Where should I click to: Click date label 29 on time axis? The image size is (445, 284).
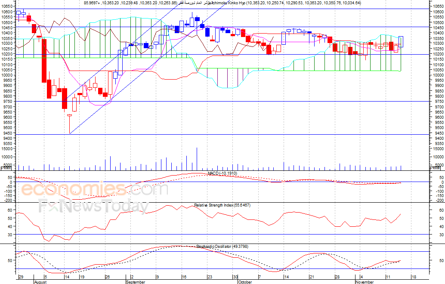(x=20, y=277)
